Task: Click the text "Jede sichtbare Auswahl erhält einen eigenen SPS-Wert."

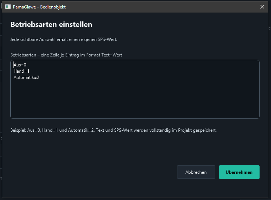Action: coord(64,39)
